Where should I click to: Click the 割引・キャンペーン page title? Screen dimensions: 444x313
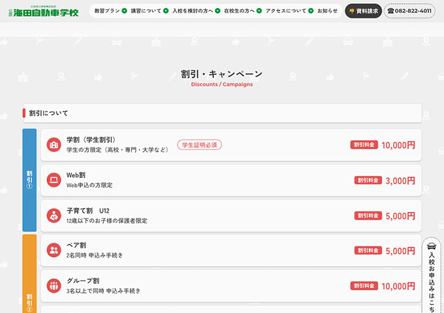tap(222, 74)
